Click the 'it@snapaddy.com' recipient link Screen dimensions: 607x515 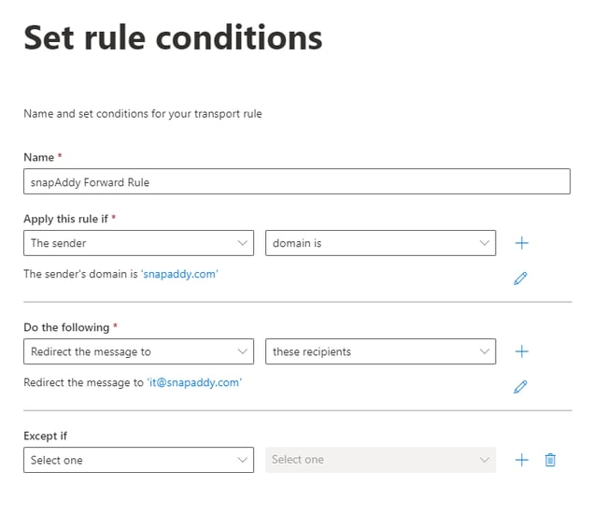tap(194, 382)
